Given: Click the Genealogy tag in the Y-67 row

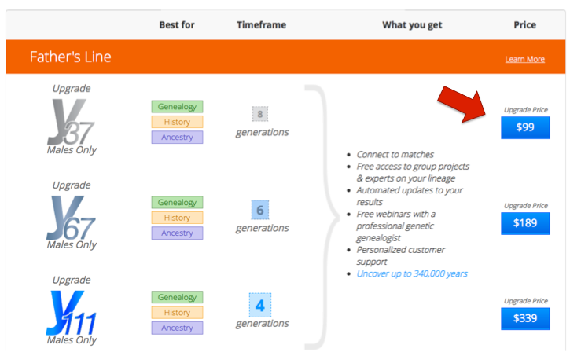Looking at the screenshot, I should point(177,202).
